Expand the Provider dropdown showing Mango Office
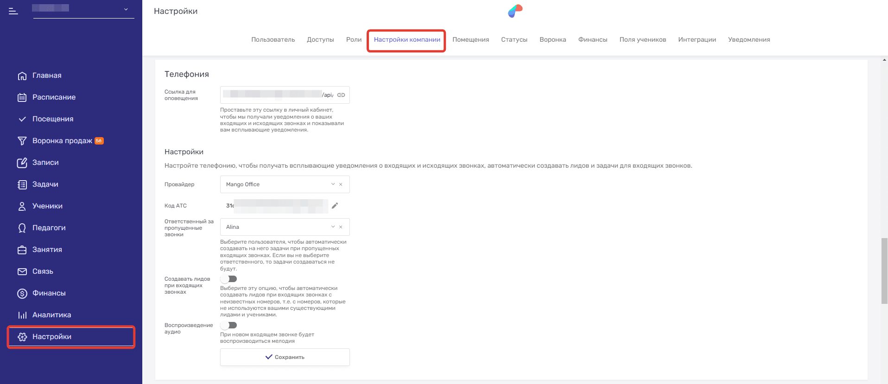Screen dimensions: 888x384 (332, 184)
